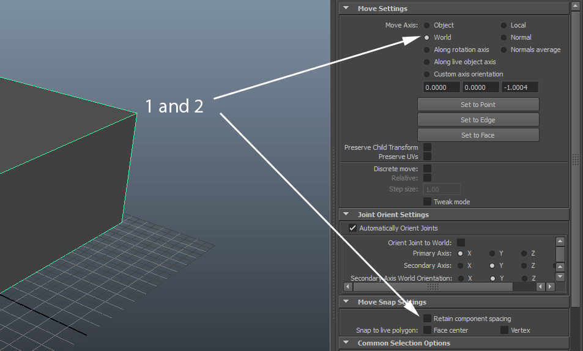Enable Orient Joint to World checkbox
This screenshot has width=583, height=351.
(x=461, y=242)
